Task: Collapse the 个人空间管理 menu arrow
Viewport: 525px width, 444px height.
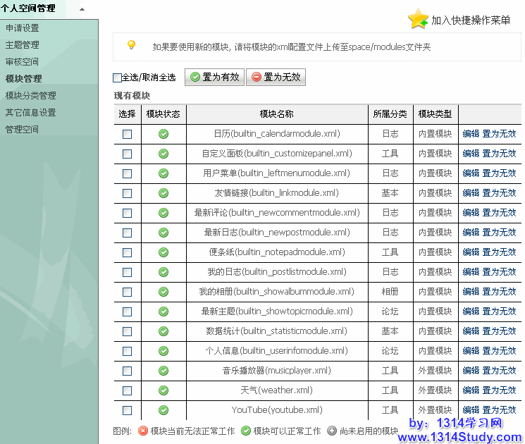Action: click(82, 9)
